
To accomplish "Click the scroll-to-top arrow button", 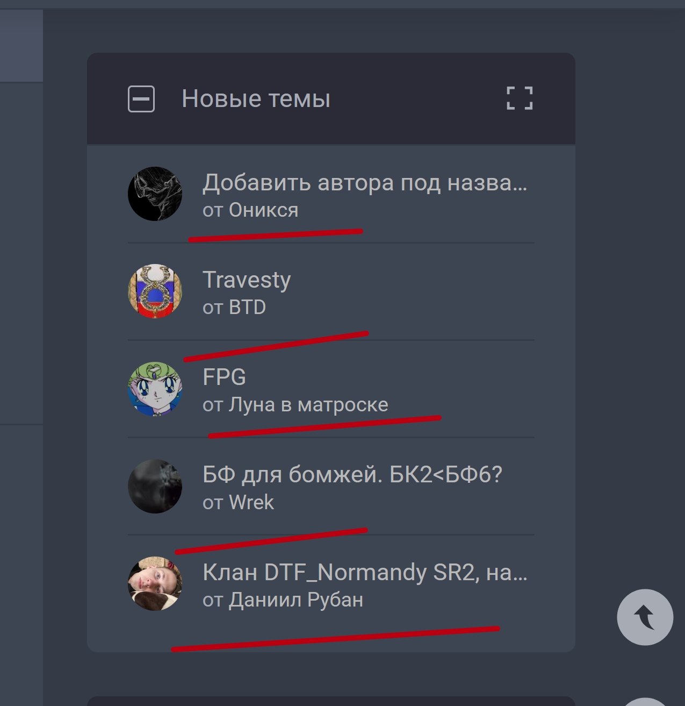I will pos(645,617).
